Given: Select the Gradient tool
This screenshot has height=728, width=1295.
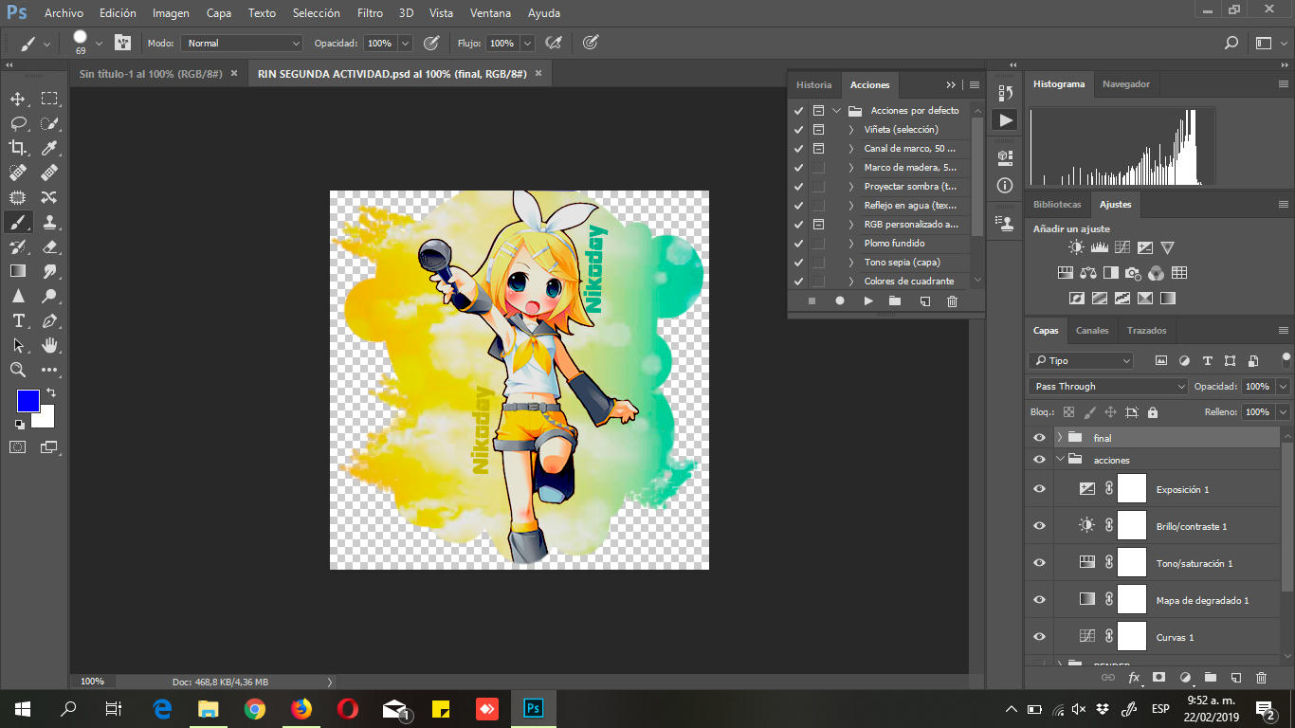Looking at the screenshot, I should (18, 271).
